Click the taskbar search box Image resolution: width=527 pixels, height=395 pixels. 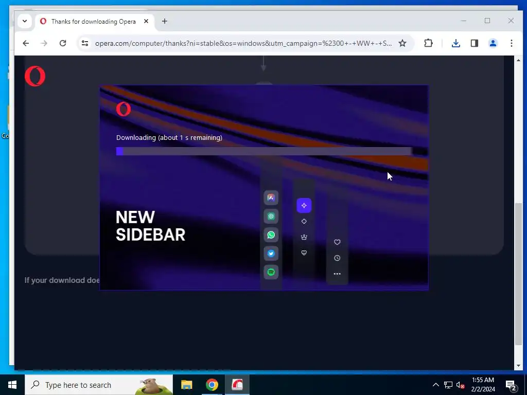pyautogui.click(x=99, y=385)
